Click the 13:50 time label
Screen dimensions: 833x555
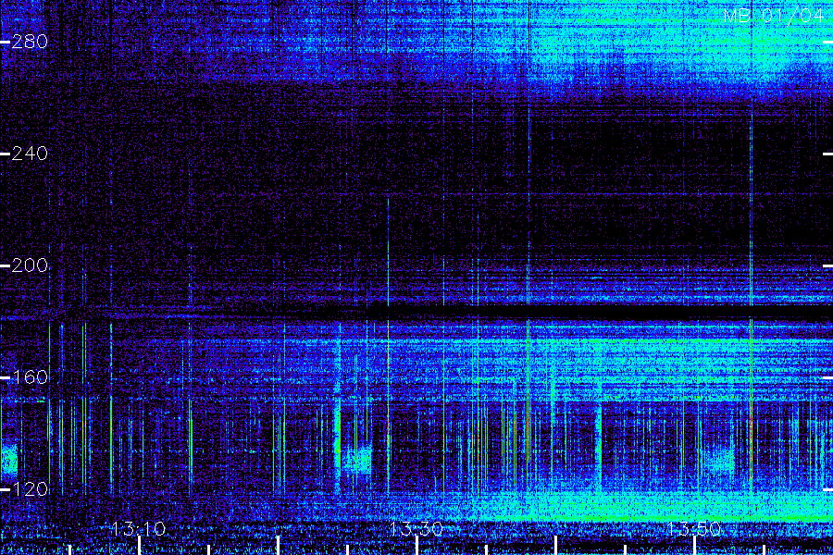693,529
